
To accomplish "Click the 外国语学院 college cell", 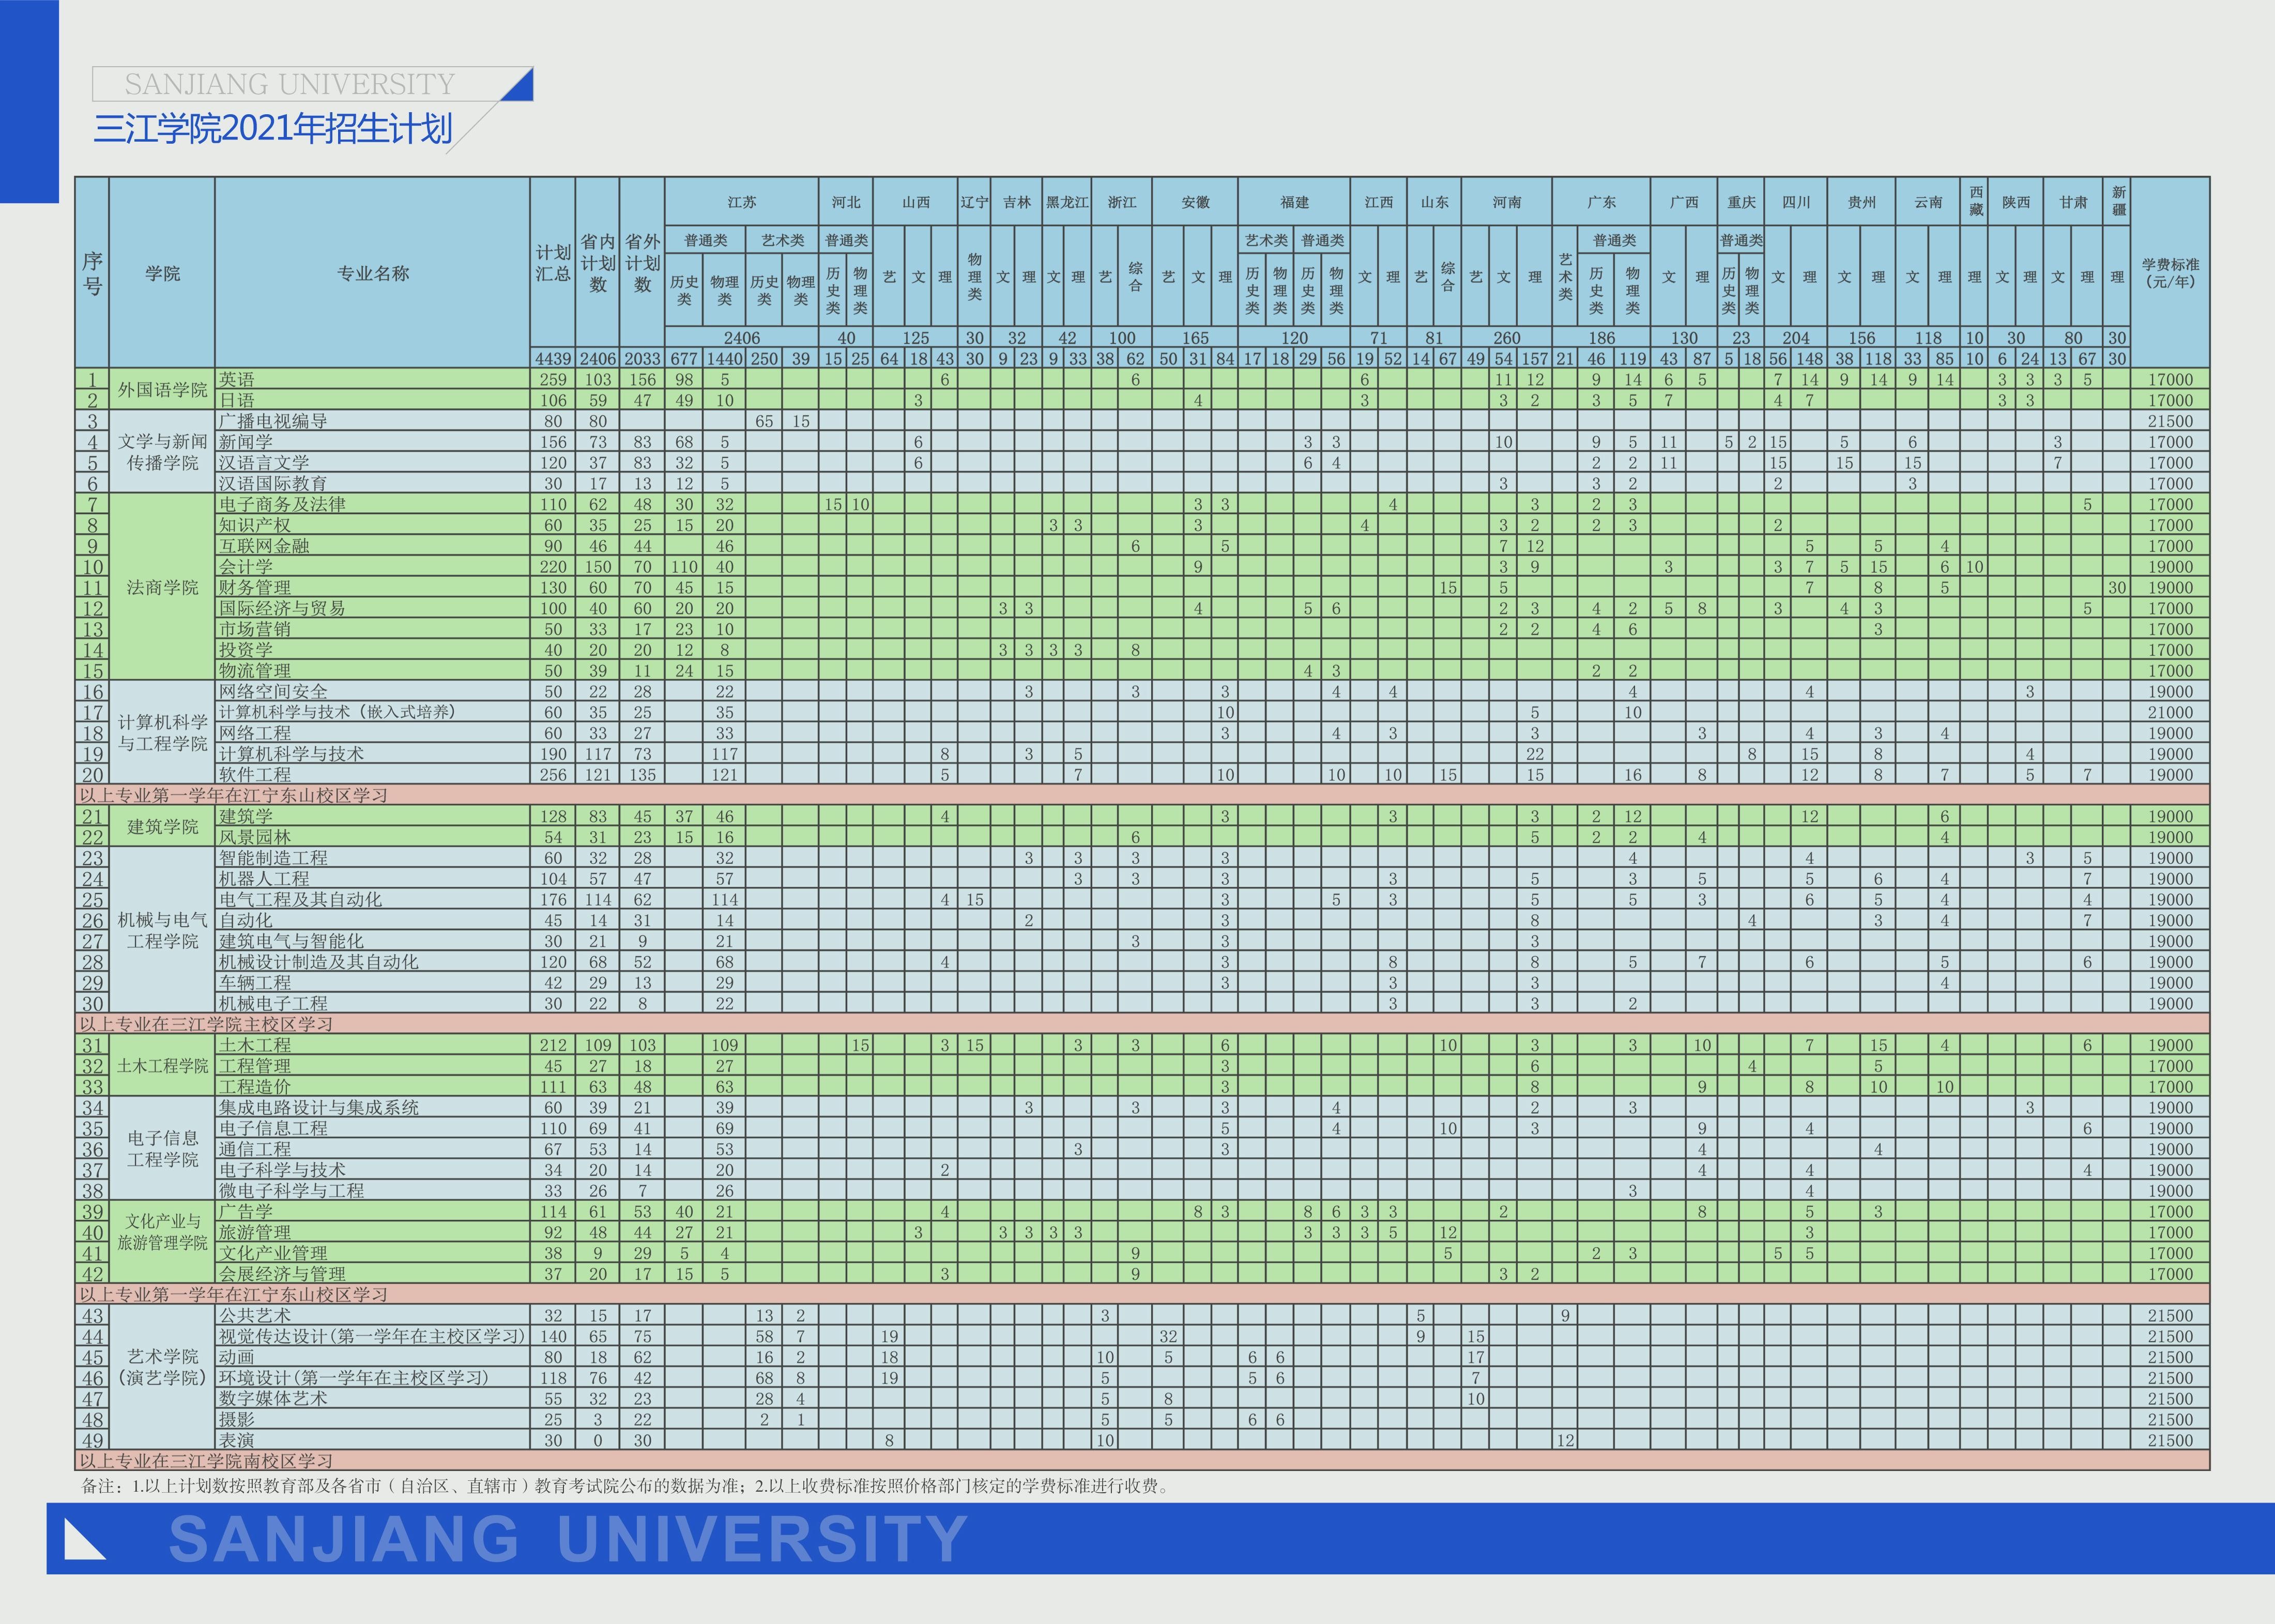I will click(162, 390).
